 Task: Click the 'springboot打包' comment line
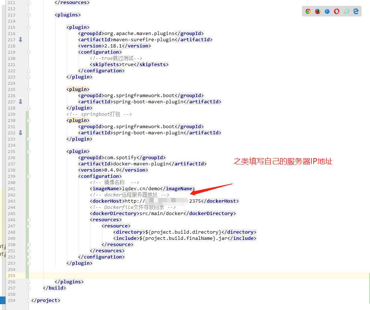(x=99, y=114)
